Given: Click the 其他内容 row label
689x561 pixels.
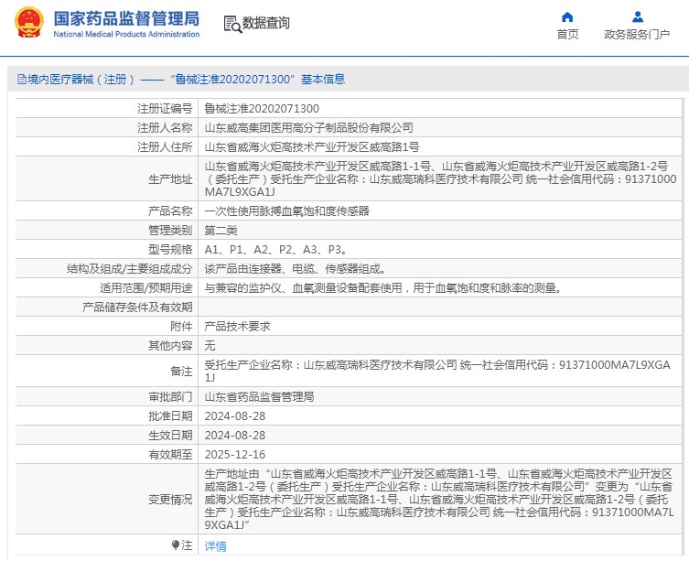Looking at the screenshot, I should tap(170, 346).
